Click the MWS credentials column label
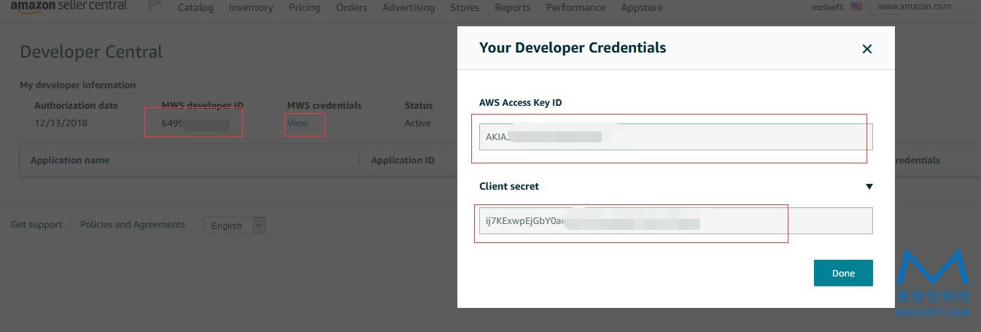 pos(325,106)
